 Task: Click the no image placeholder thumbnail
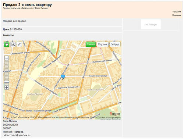pyautogui.click(x=151, y=24)
